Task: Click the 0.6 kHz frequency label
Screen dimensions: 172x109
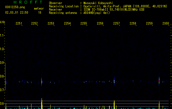Action: [x=2, y=104]
